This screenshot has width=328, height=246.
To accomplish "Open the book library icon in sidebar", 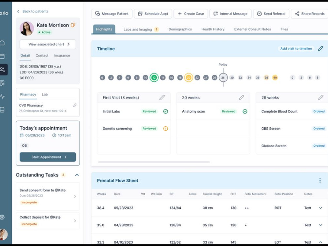I will 2,110.
